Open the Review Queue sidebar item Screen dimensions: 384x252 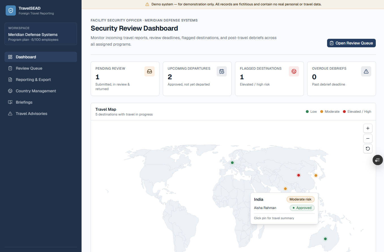click(41, 68)
